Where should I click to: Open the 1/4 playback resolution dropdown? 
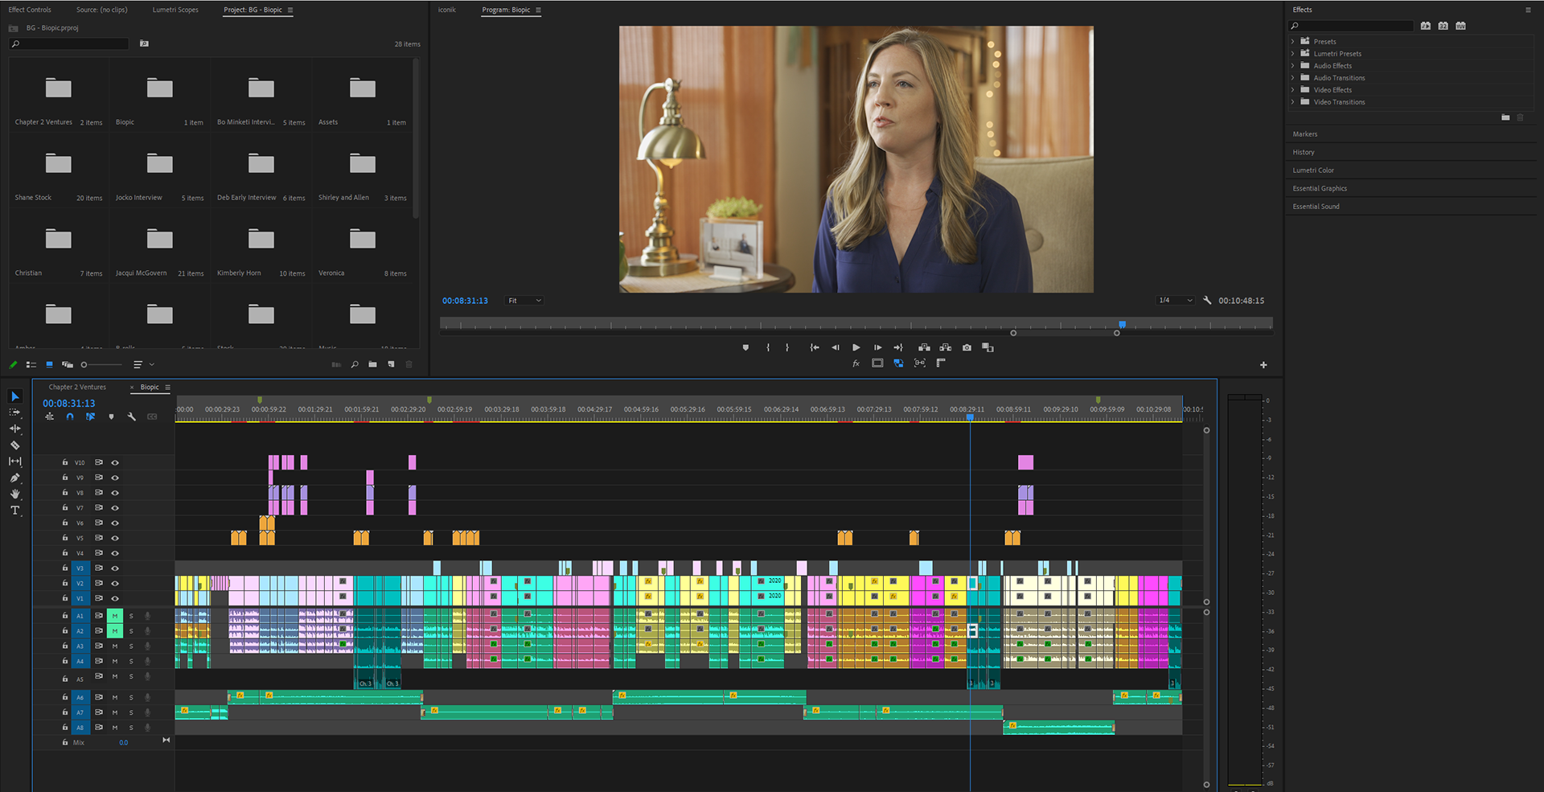[1175, 300]
